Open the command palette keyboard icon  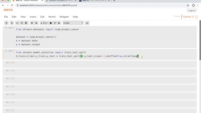coord(87,23)
